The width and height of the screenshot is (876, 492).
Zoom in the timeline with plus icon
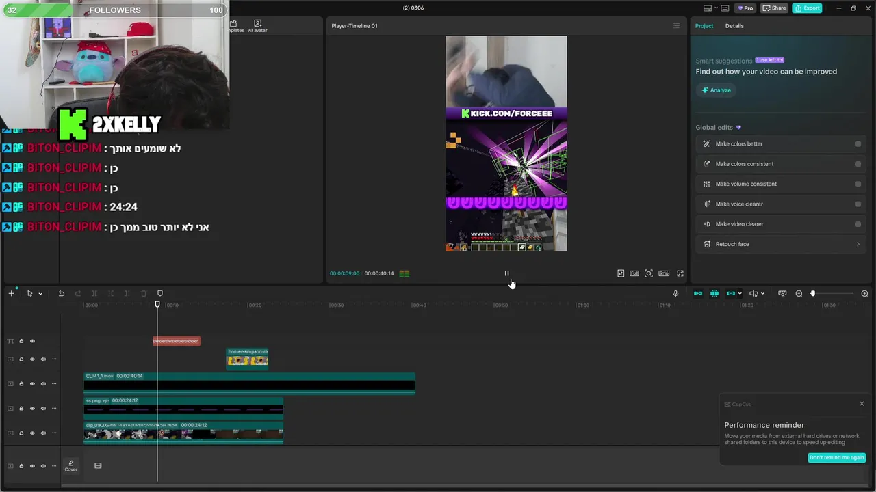pos(864,293)
